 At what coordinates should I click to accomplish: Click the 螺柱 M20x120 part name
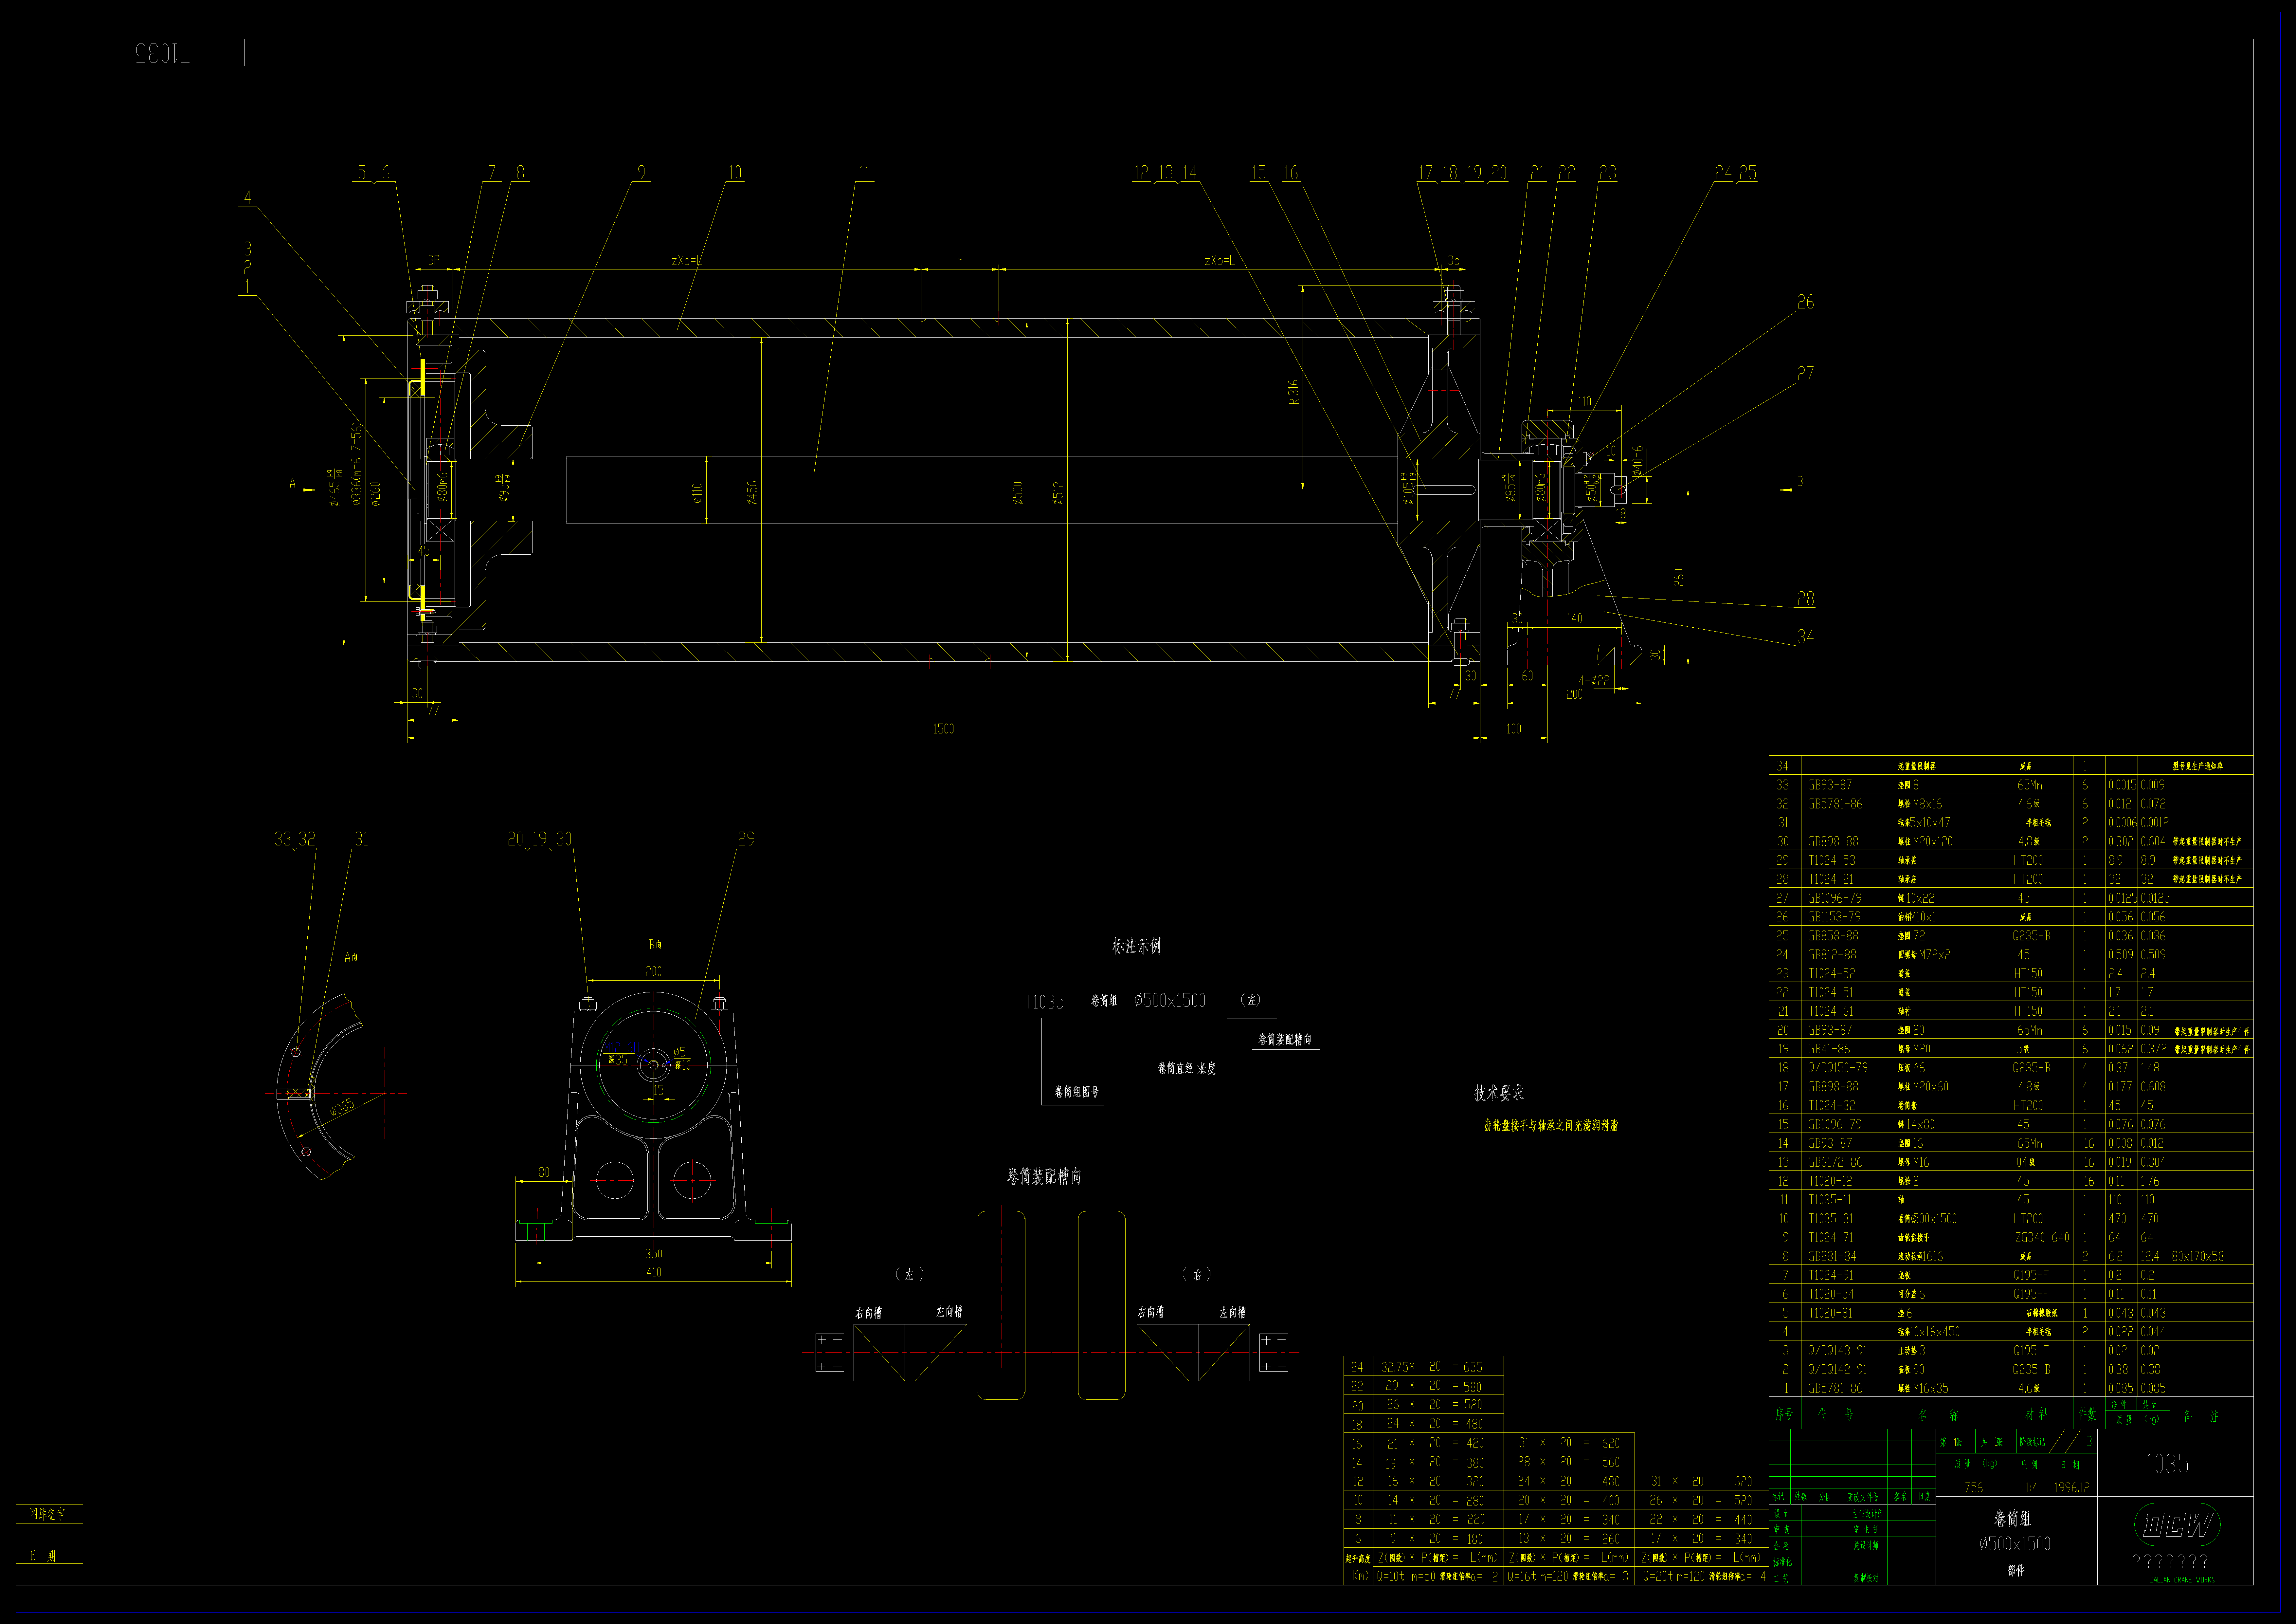tap(1925, 841)
